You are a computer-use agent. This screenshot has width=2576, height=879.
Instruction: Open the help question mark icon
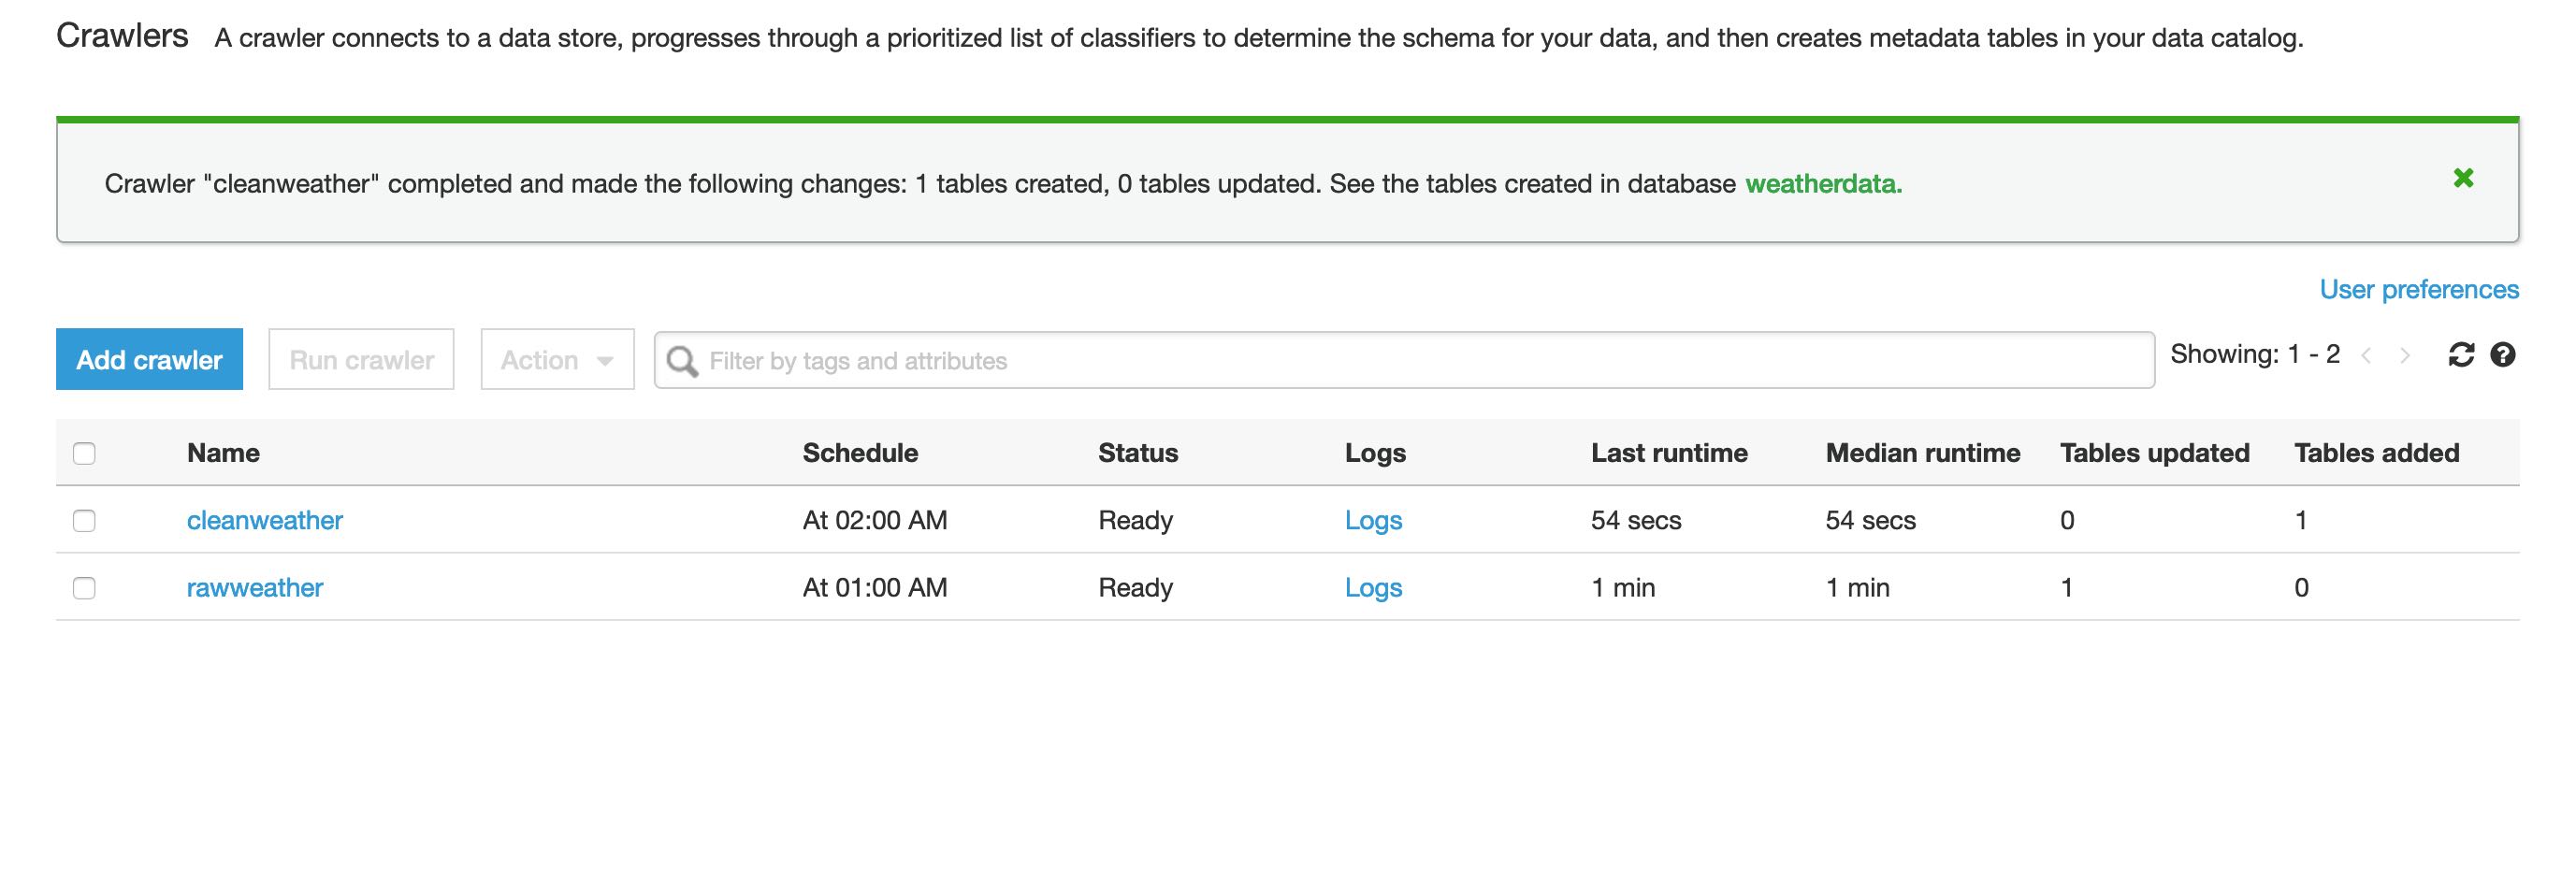(2502, 355)
